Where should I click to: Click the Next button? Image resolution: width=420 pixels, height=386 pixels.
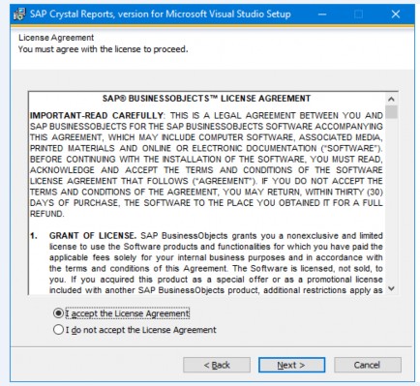click(291, 365)
